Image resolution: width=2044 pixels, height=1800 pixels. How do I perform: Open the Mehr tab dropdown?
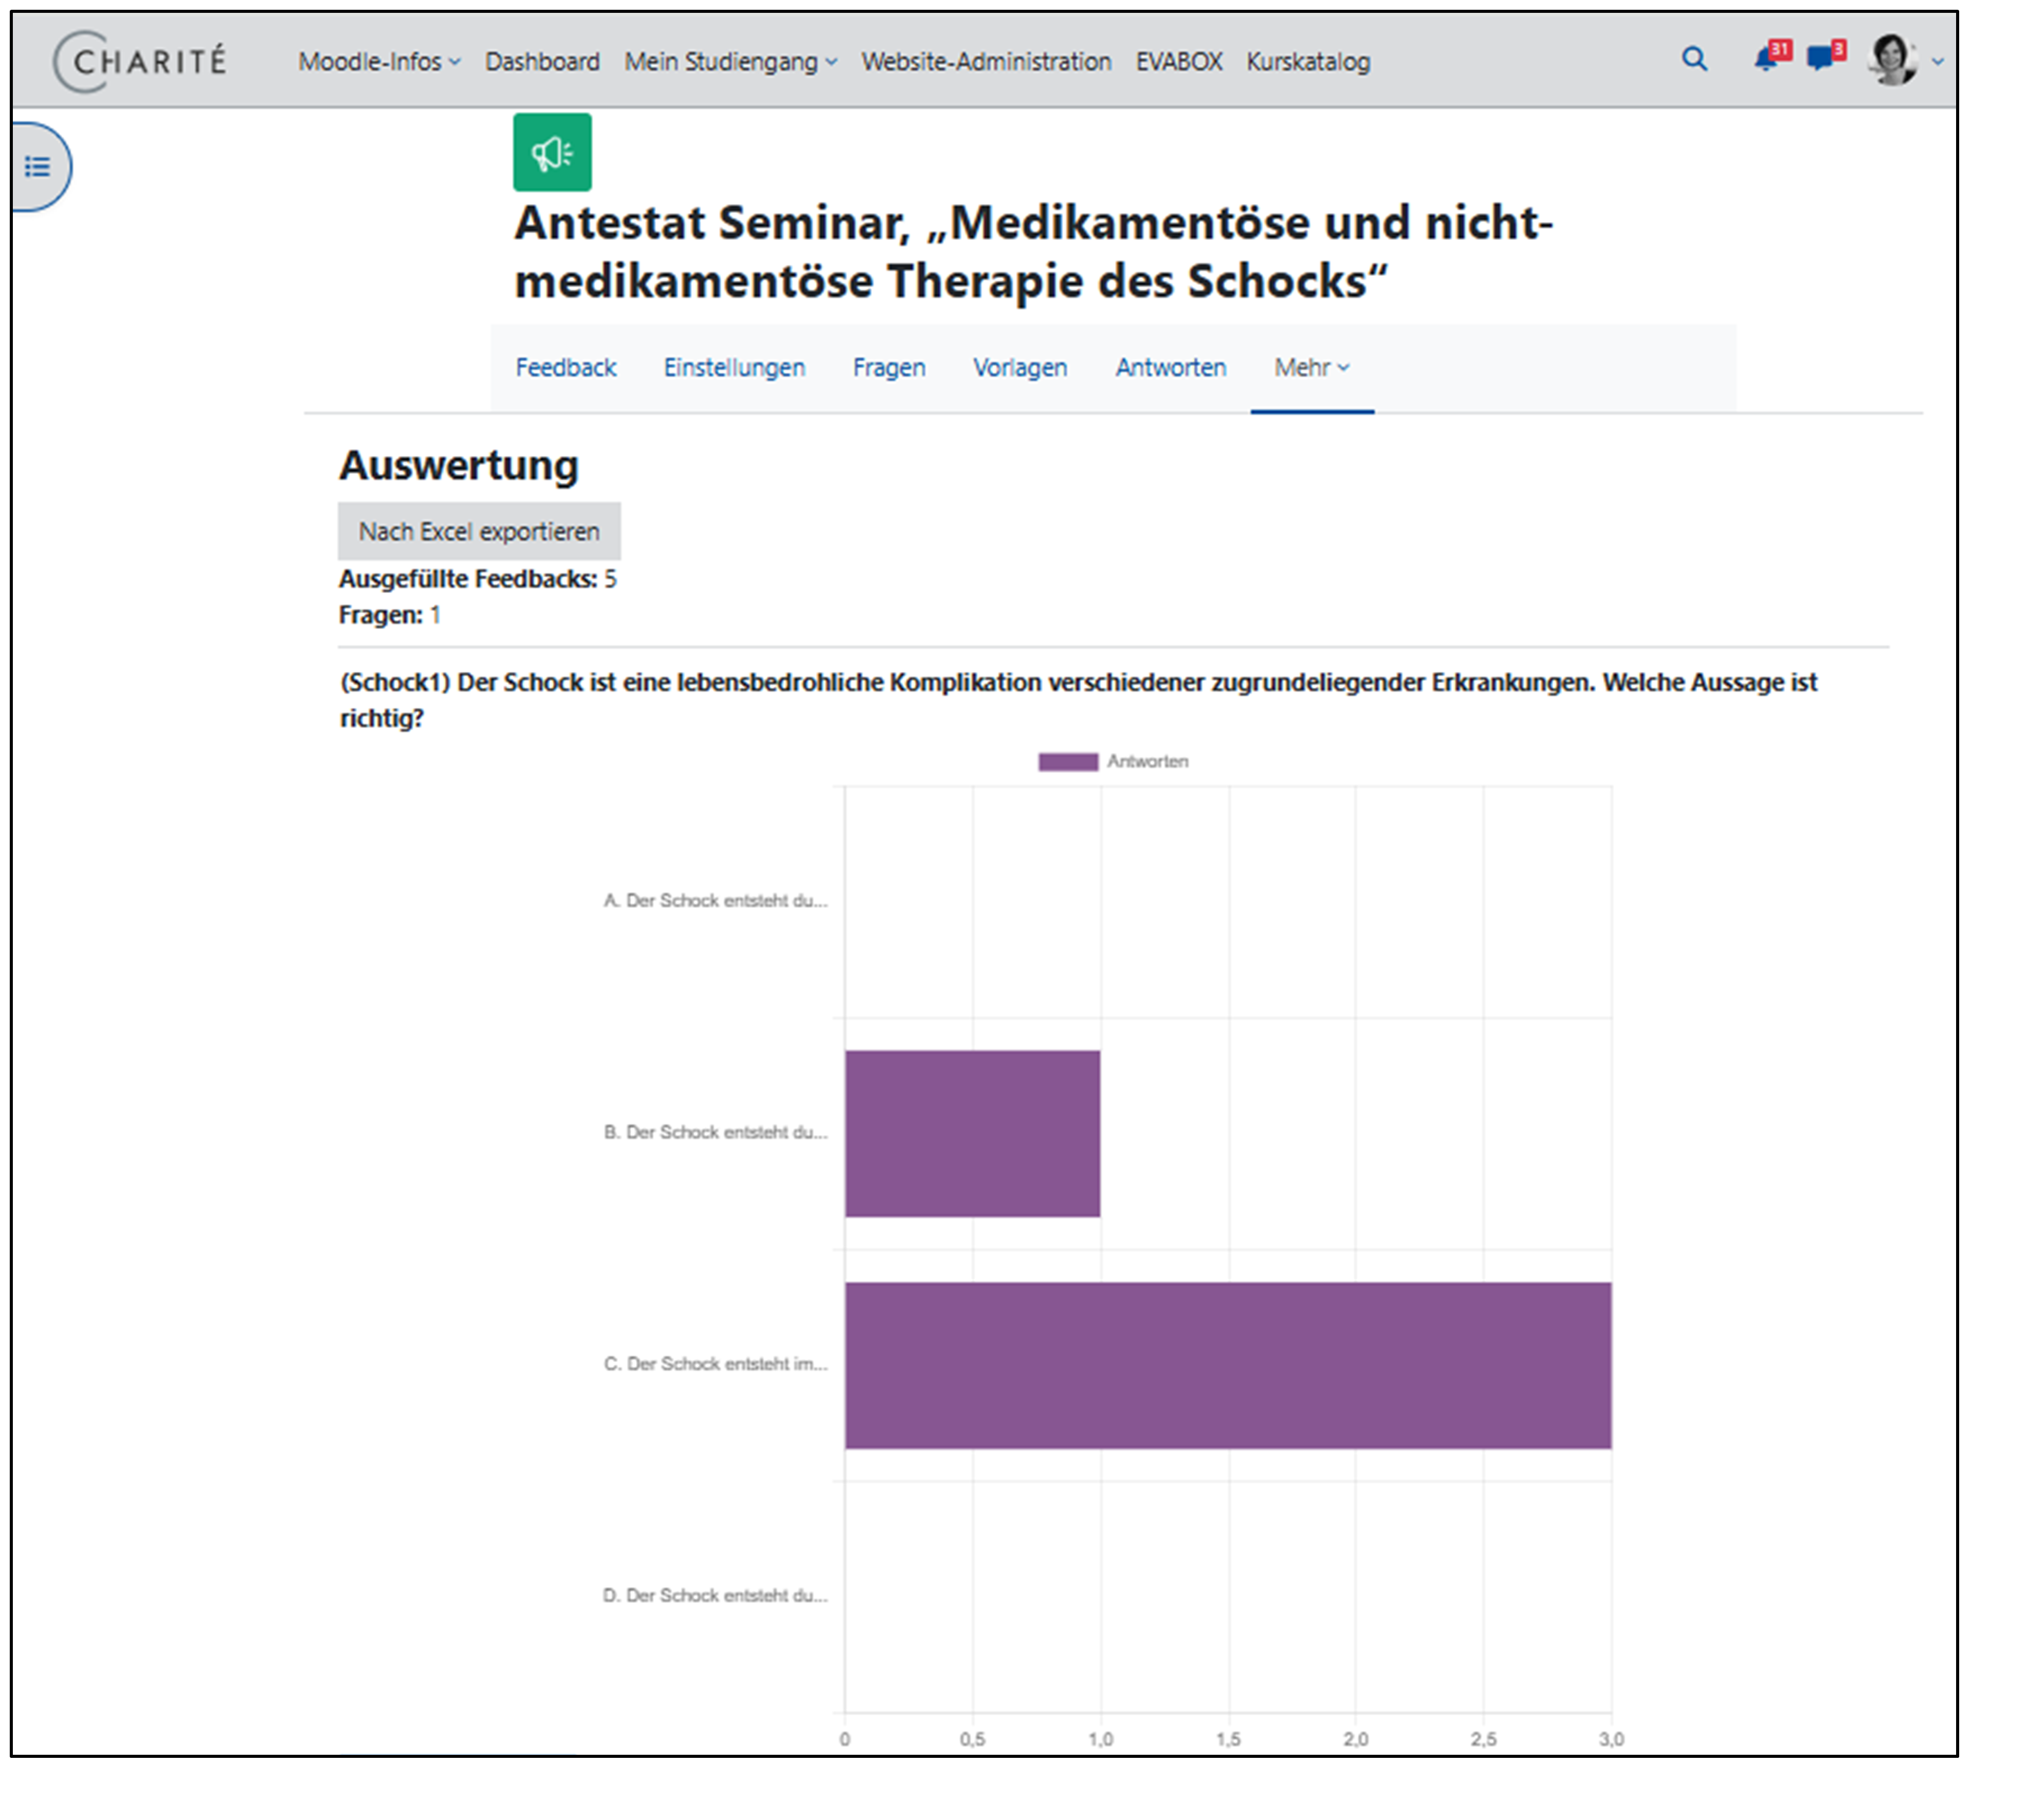point(1311,368)
